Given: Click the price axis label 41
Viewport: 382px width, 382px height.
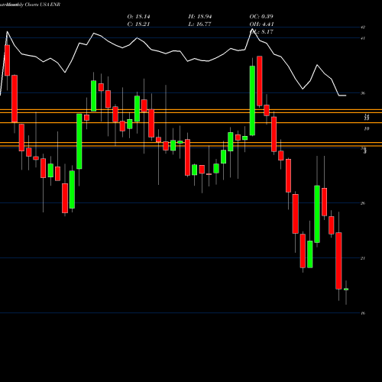Looking at the screenshot, I should 363,38.
